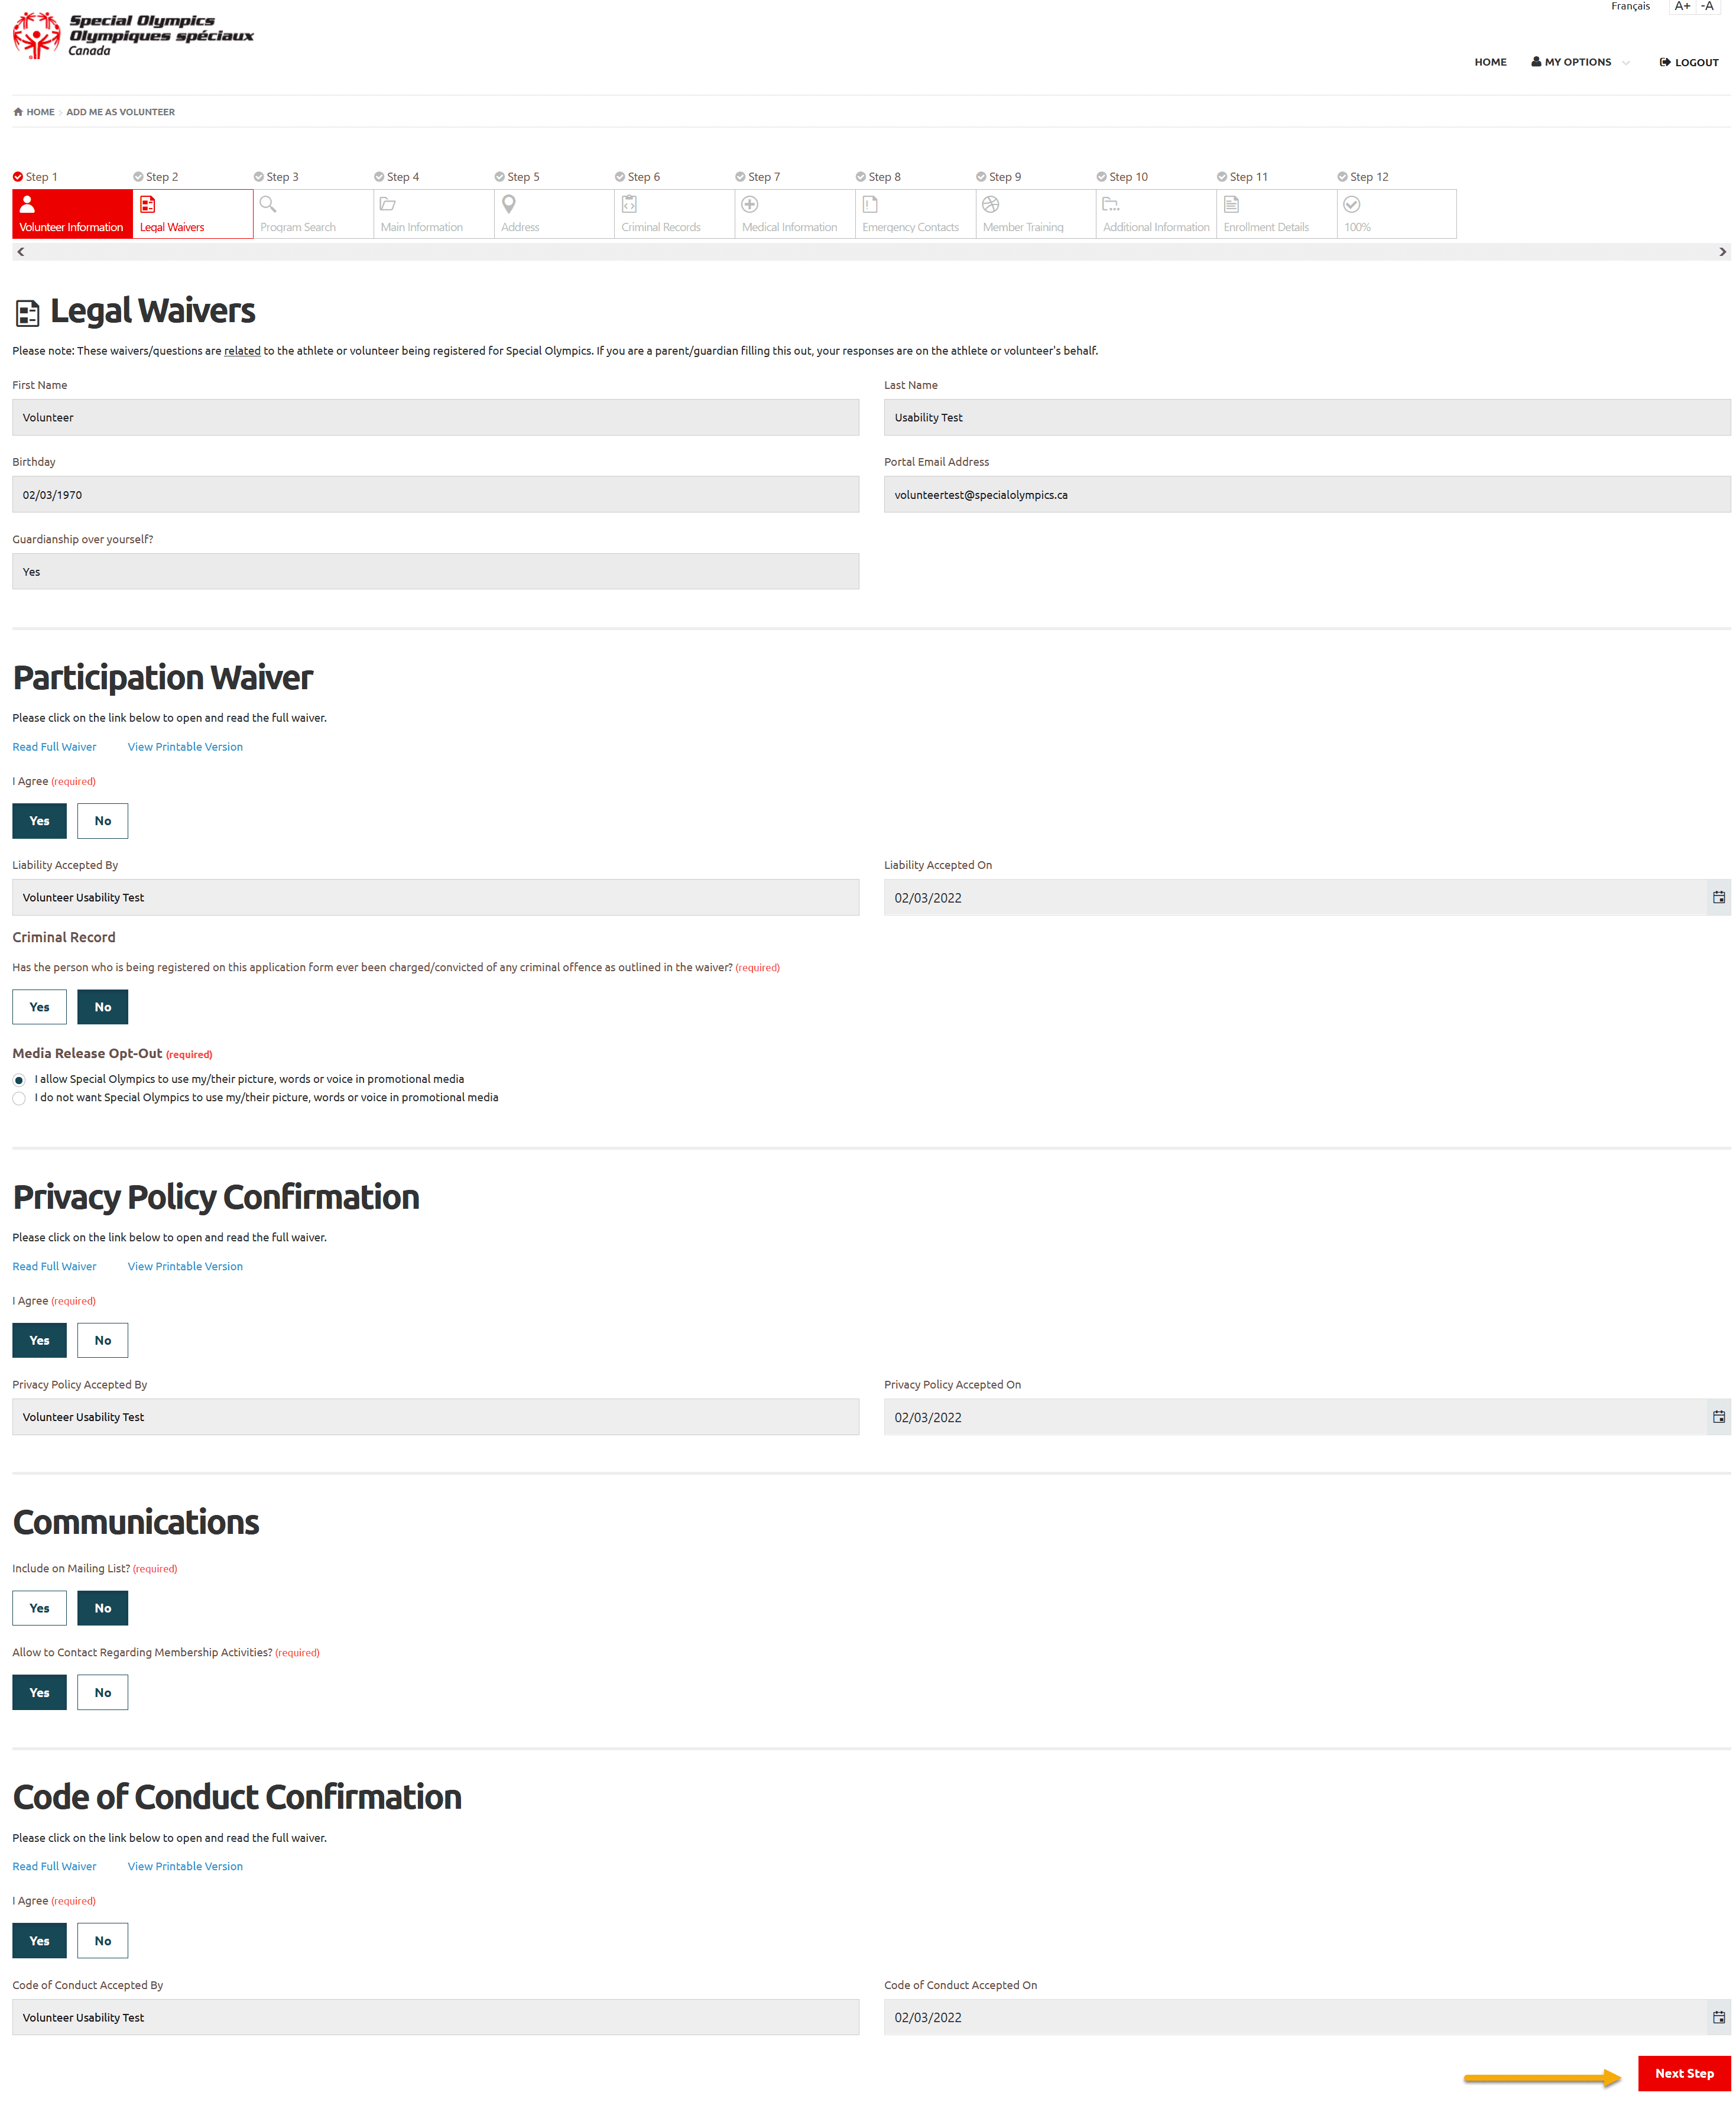Click Logout in the top navigation
The height and width of the screenshot is (2112, 1736).
tap(1689, 62)
